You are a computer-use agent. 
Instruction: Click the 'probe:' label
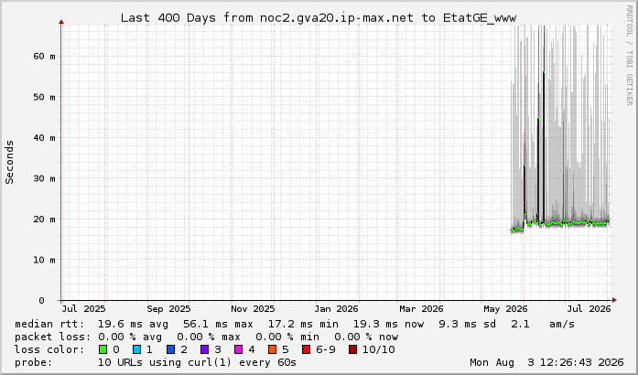(34, 362)
